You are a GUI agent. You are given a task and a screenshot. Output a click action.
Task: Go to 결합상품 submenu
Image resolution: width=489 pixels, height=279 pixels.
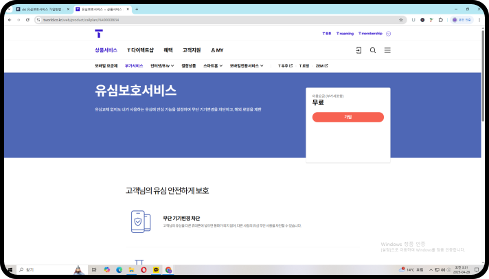[189, 66]
